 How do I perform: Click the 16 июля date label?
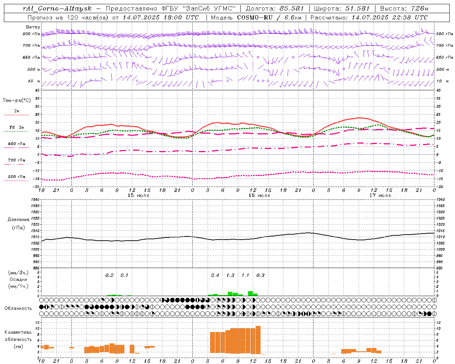click(259, 196)
